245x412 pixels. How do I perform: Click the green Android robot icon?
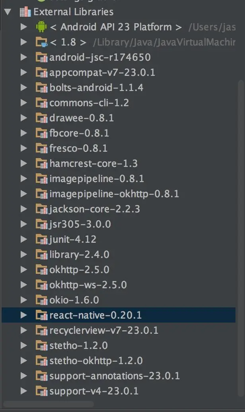click(x=41, y=27)
